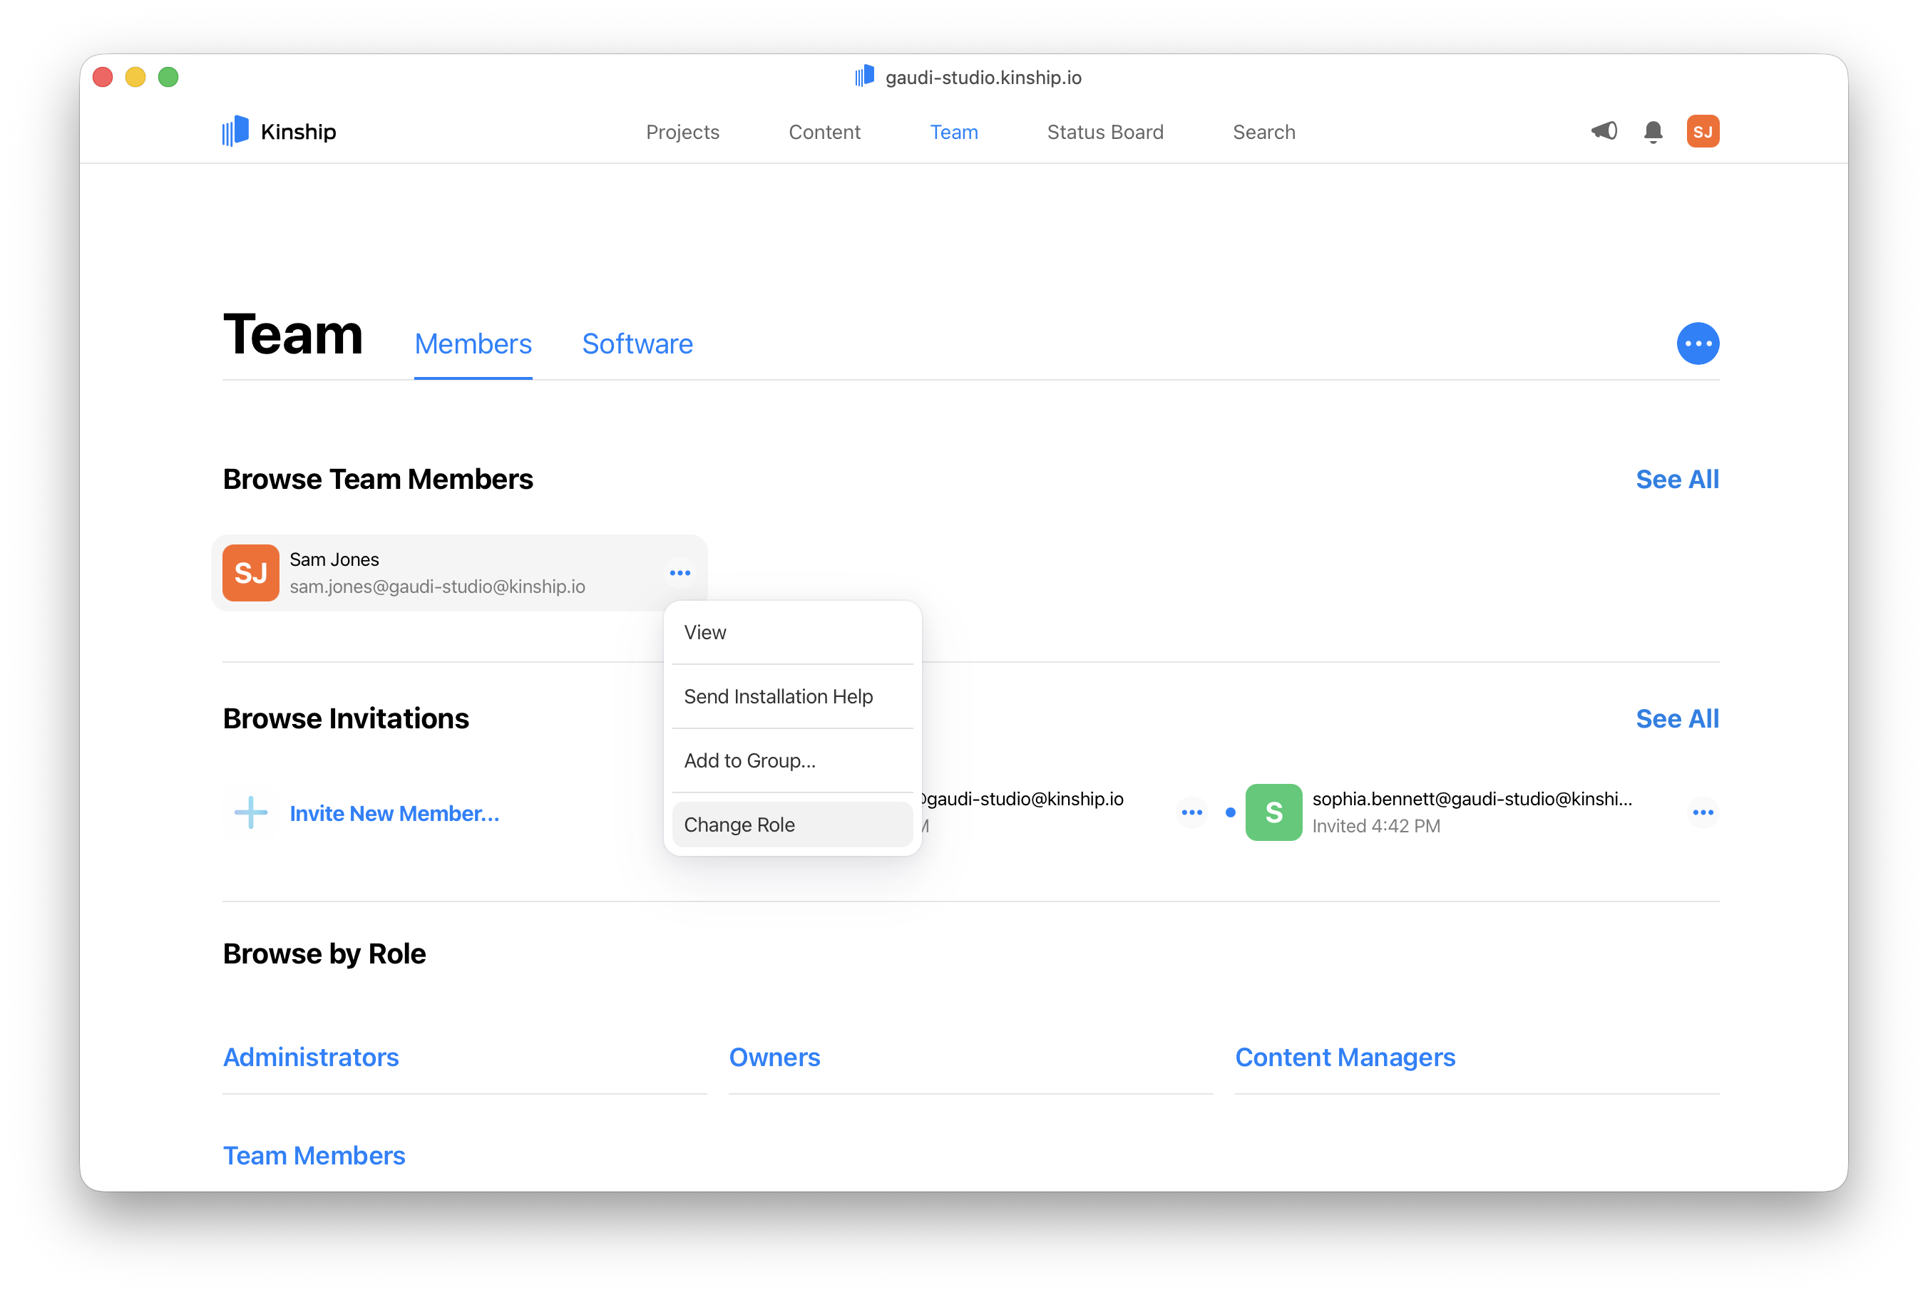The width and height of the screenshot is (1928, 1297).
Task: Switch to the Software tab
Action: tap(637, 344)
